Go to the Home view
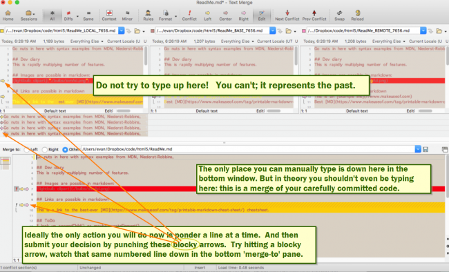The image size is (449, 272). pyautogui.click(x=8, y=15)
